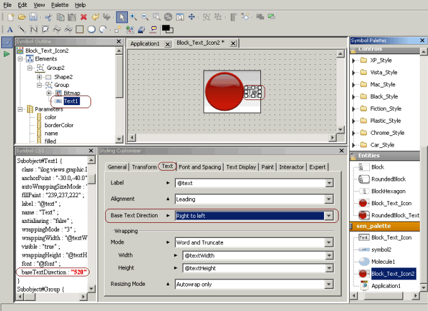Activate the arrow selection tool
The height and width of the screenshot is (311, 428).
pyautogui.click(x=122, y=16)
